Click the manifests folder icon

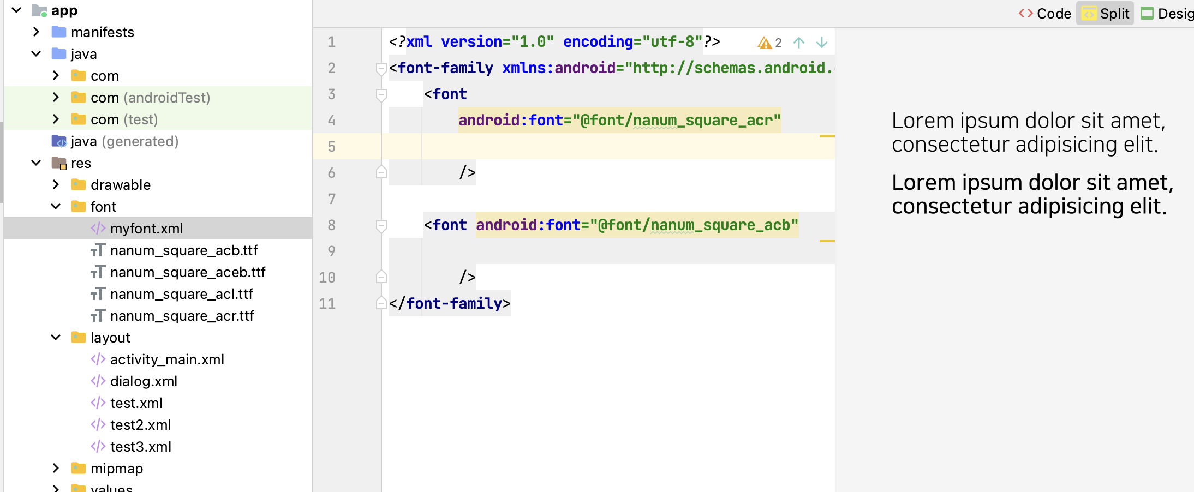pyautogui.click(x=59, y=32)
